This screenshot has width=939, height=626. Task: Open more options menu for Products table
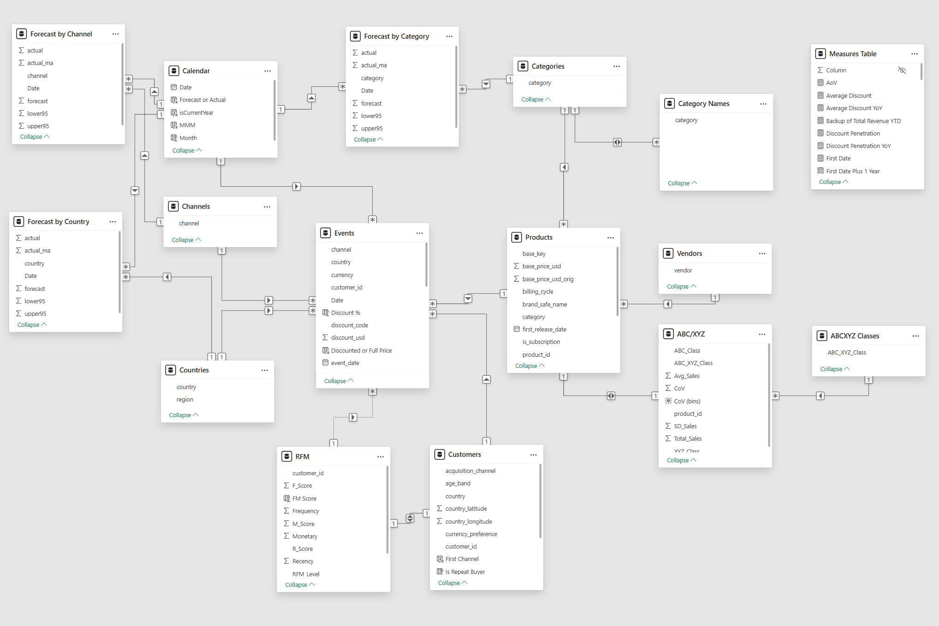(x=610, y=237)
